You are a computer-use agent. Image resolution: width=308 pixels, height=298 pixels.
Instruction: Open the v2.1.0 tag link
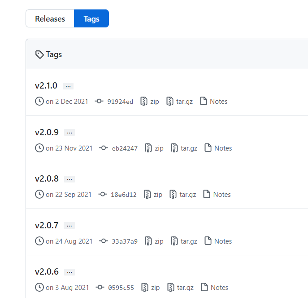(46, 85)
